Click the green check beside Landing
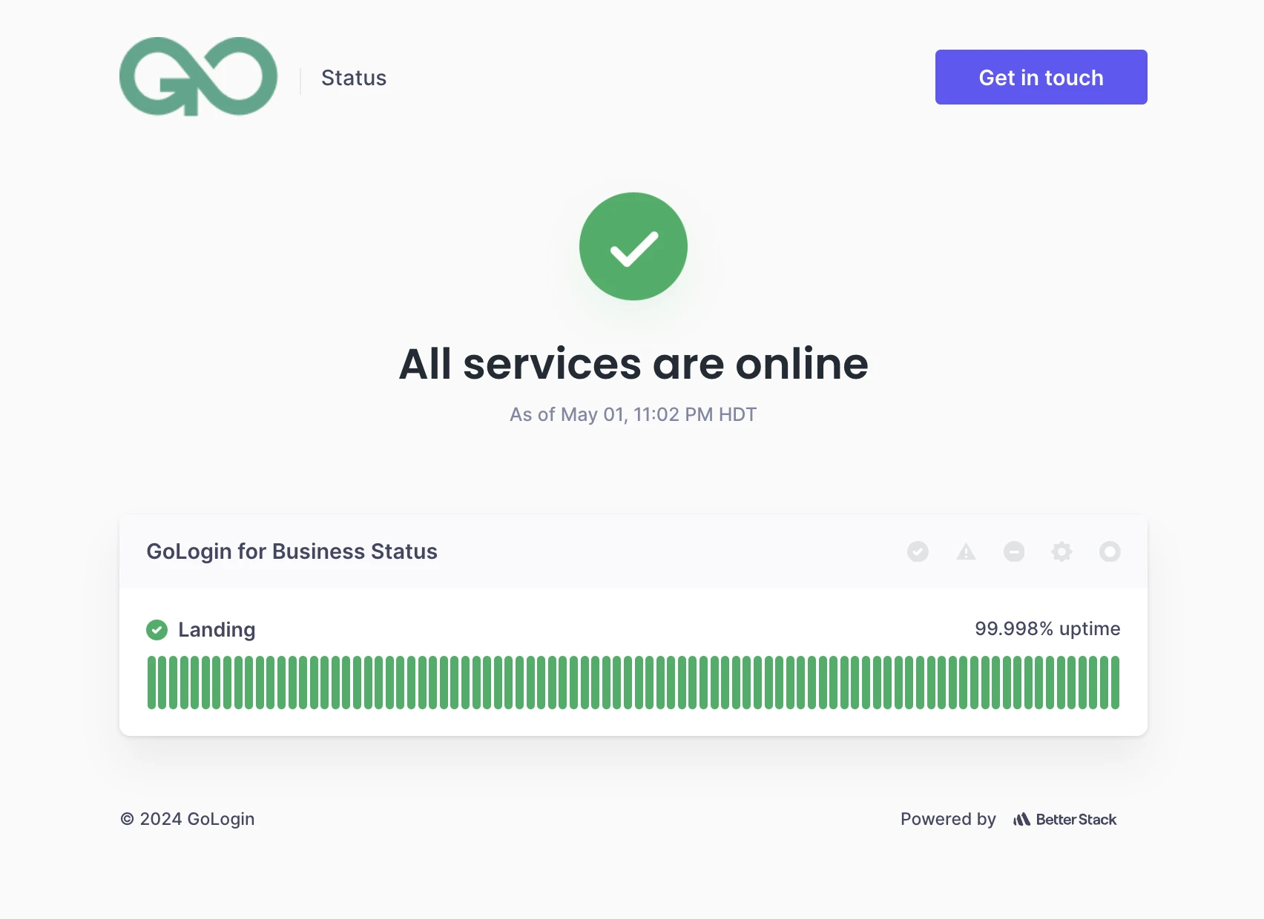The image size is (1264, 919). [157, 630]
